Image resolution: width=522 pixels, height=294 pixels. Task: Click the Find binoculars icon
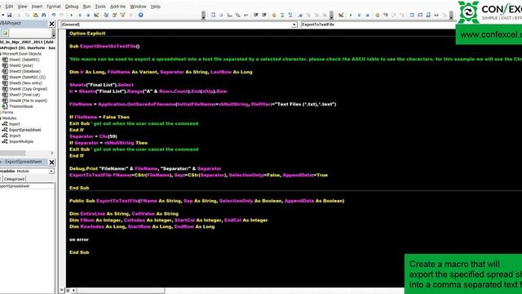(x=43, y=15)
